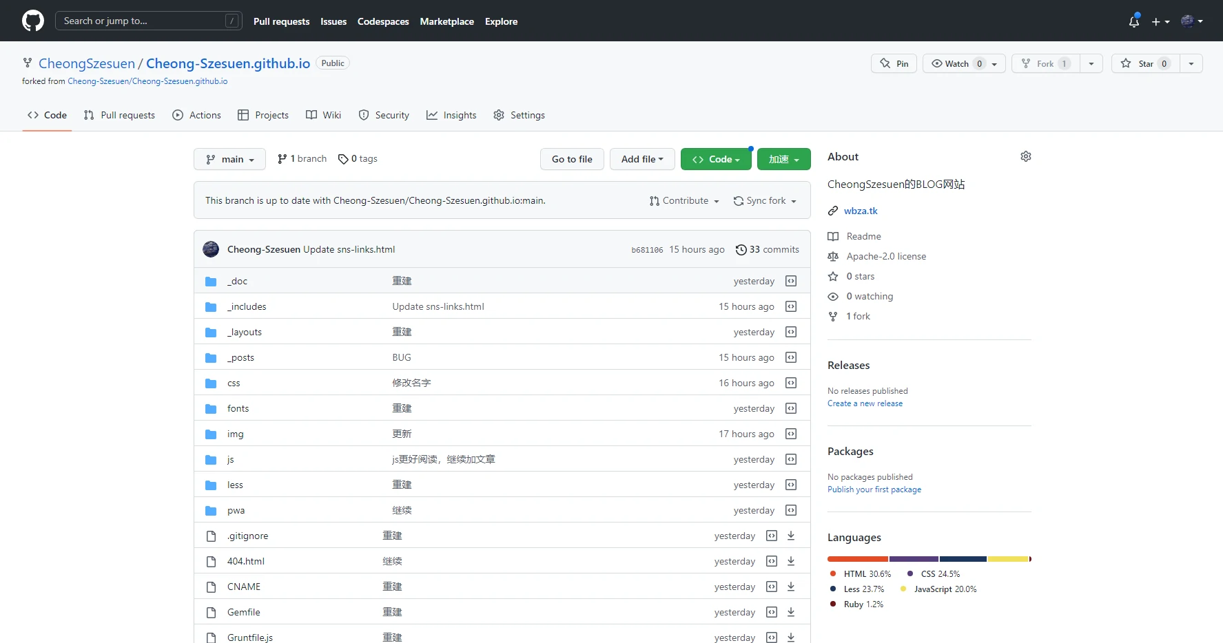Click the HTML segment of the languages bar
The width and height of the screenshot is (1223, 643).
857,559
